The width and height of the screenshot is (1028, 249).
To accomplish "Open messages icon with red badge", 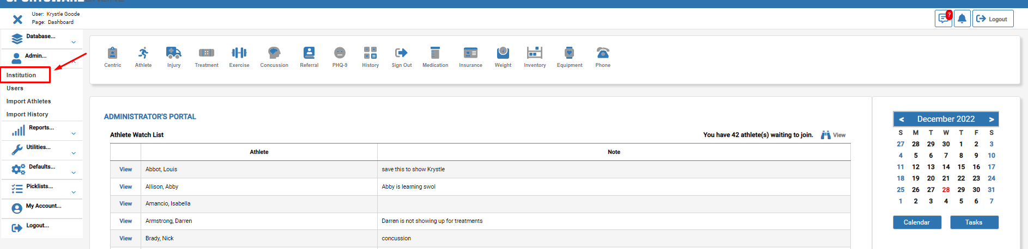I will point(944,18).
